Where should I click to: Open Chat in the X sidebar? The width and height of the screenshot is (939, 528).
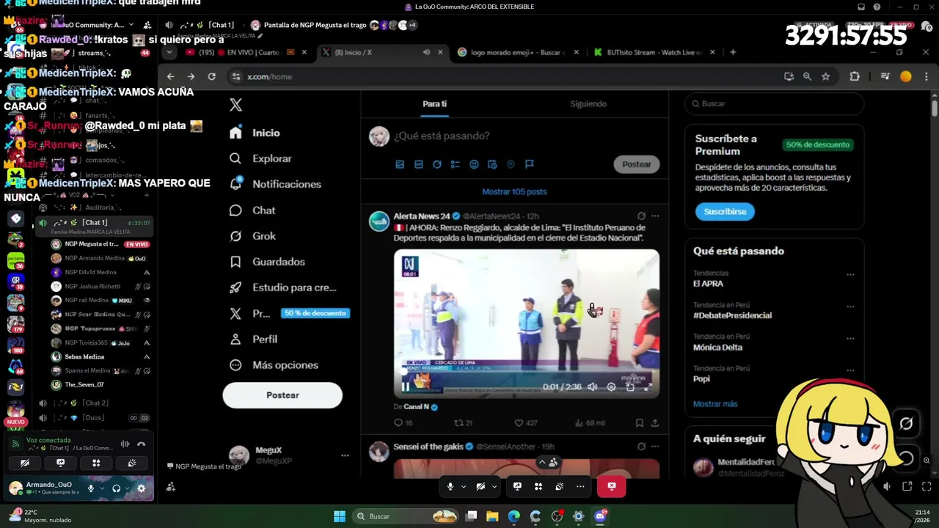[x=252, y=210]
